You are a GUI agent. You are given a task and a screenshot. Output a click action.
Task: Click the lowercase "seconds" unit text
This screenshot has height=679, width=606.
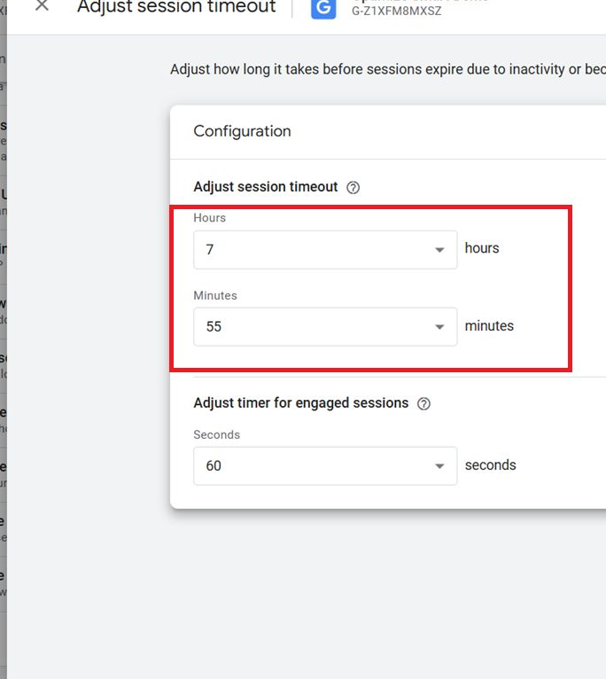coord(490,465)
